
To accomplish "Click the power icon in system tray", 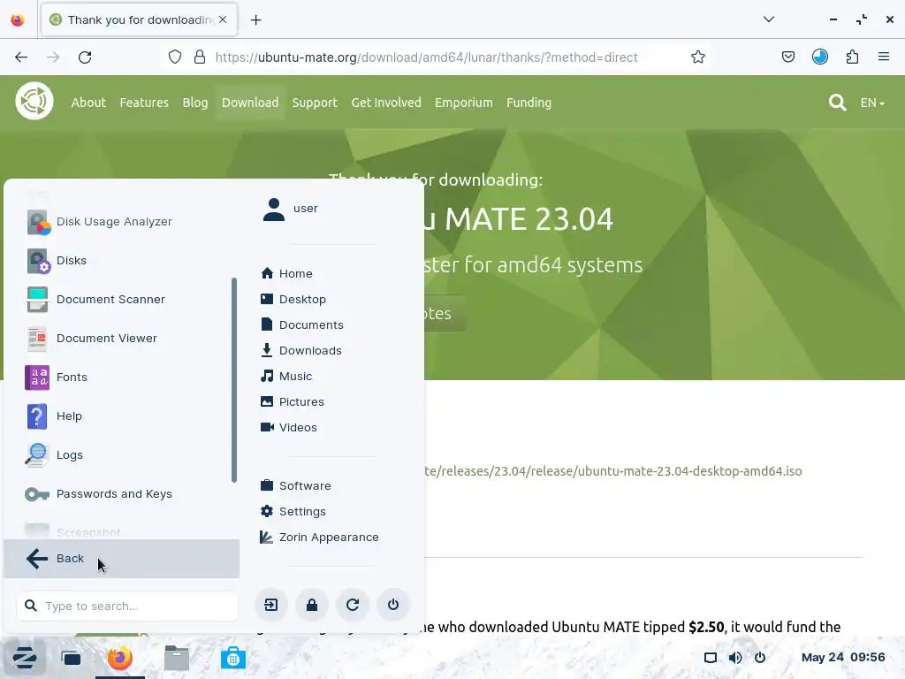I will pyautogui.click(x=760, y=658).
